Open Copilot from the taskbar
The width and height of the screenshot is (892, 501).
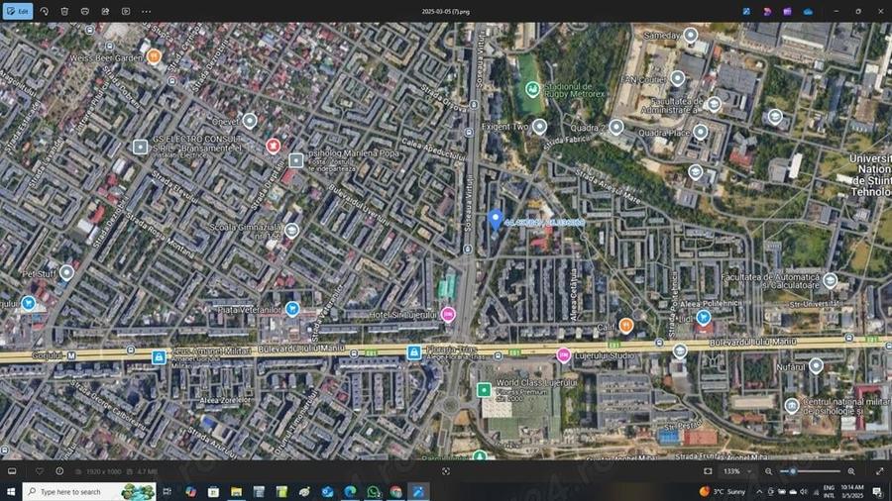[x=190, y=491]
